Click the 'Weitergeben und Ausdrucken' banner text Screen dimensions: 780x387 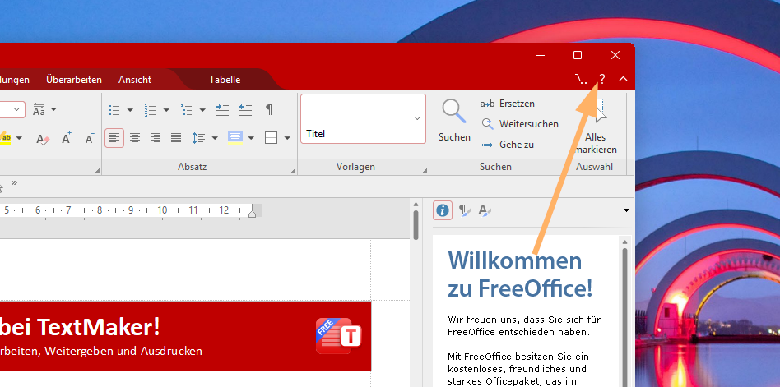[x=123, y=351]
